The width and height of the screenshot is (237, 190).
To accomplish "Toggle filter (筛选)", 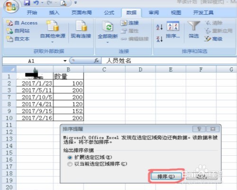I will point(194,29).
